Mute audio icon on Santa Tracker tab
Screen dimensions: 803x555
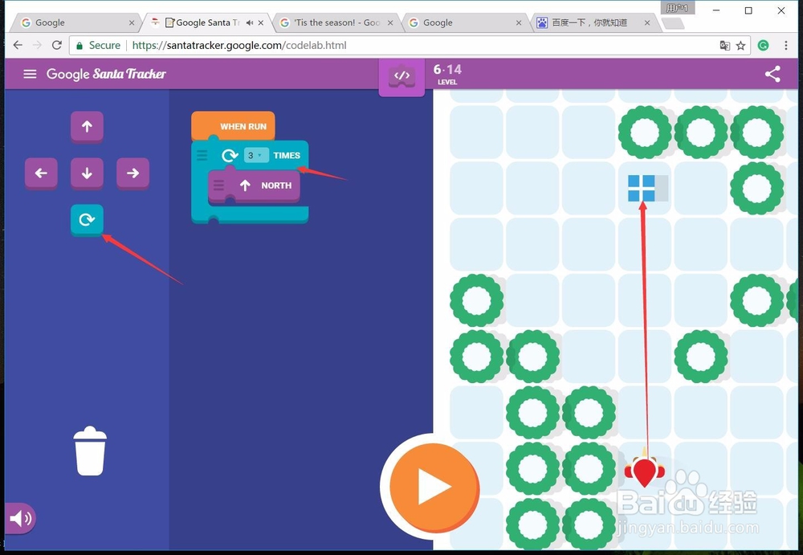[x=250, y=22]
